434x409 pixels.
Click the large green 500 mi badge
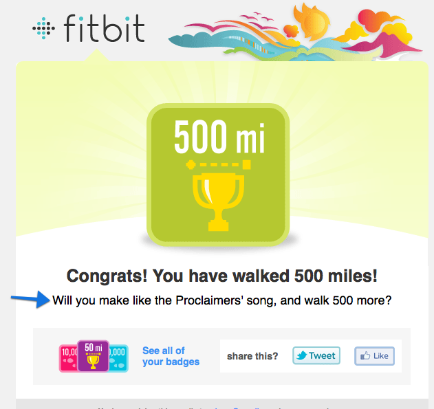coord(219,173)
